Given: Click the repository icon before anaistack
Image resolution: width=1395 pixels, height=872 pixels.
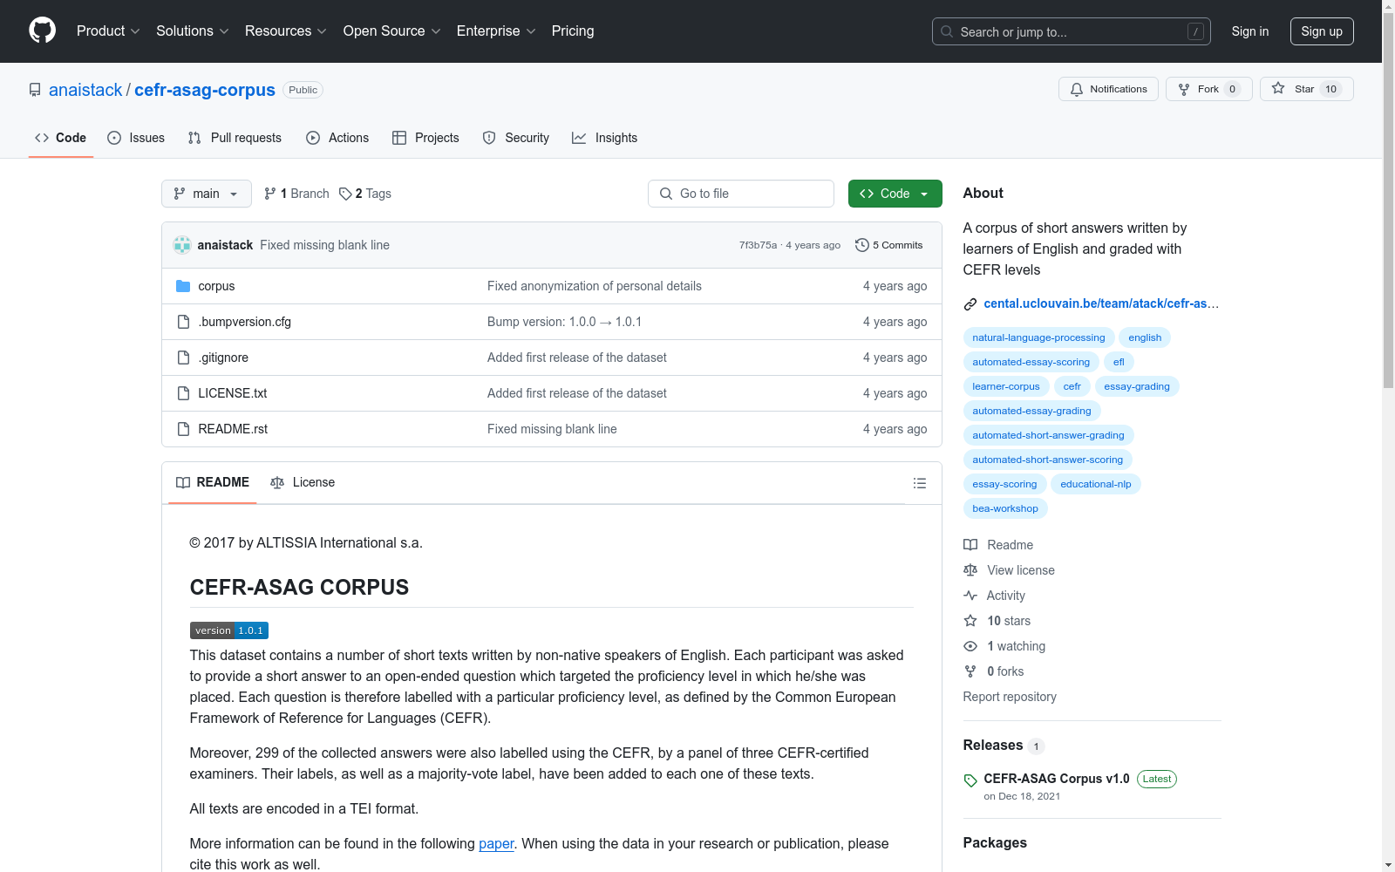Looking at the screenshot, I should (35, 90).
